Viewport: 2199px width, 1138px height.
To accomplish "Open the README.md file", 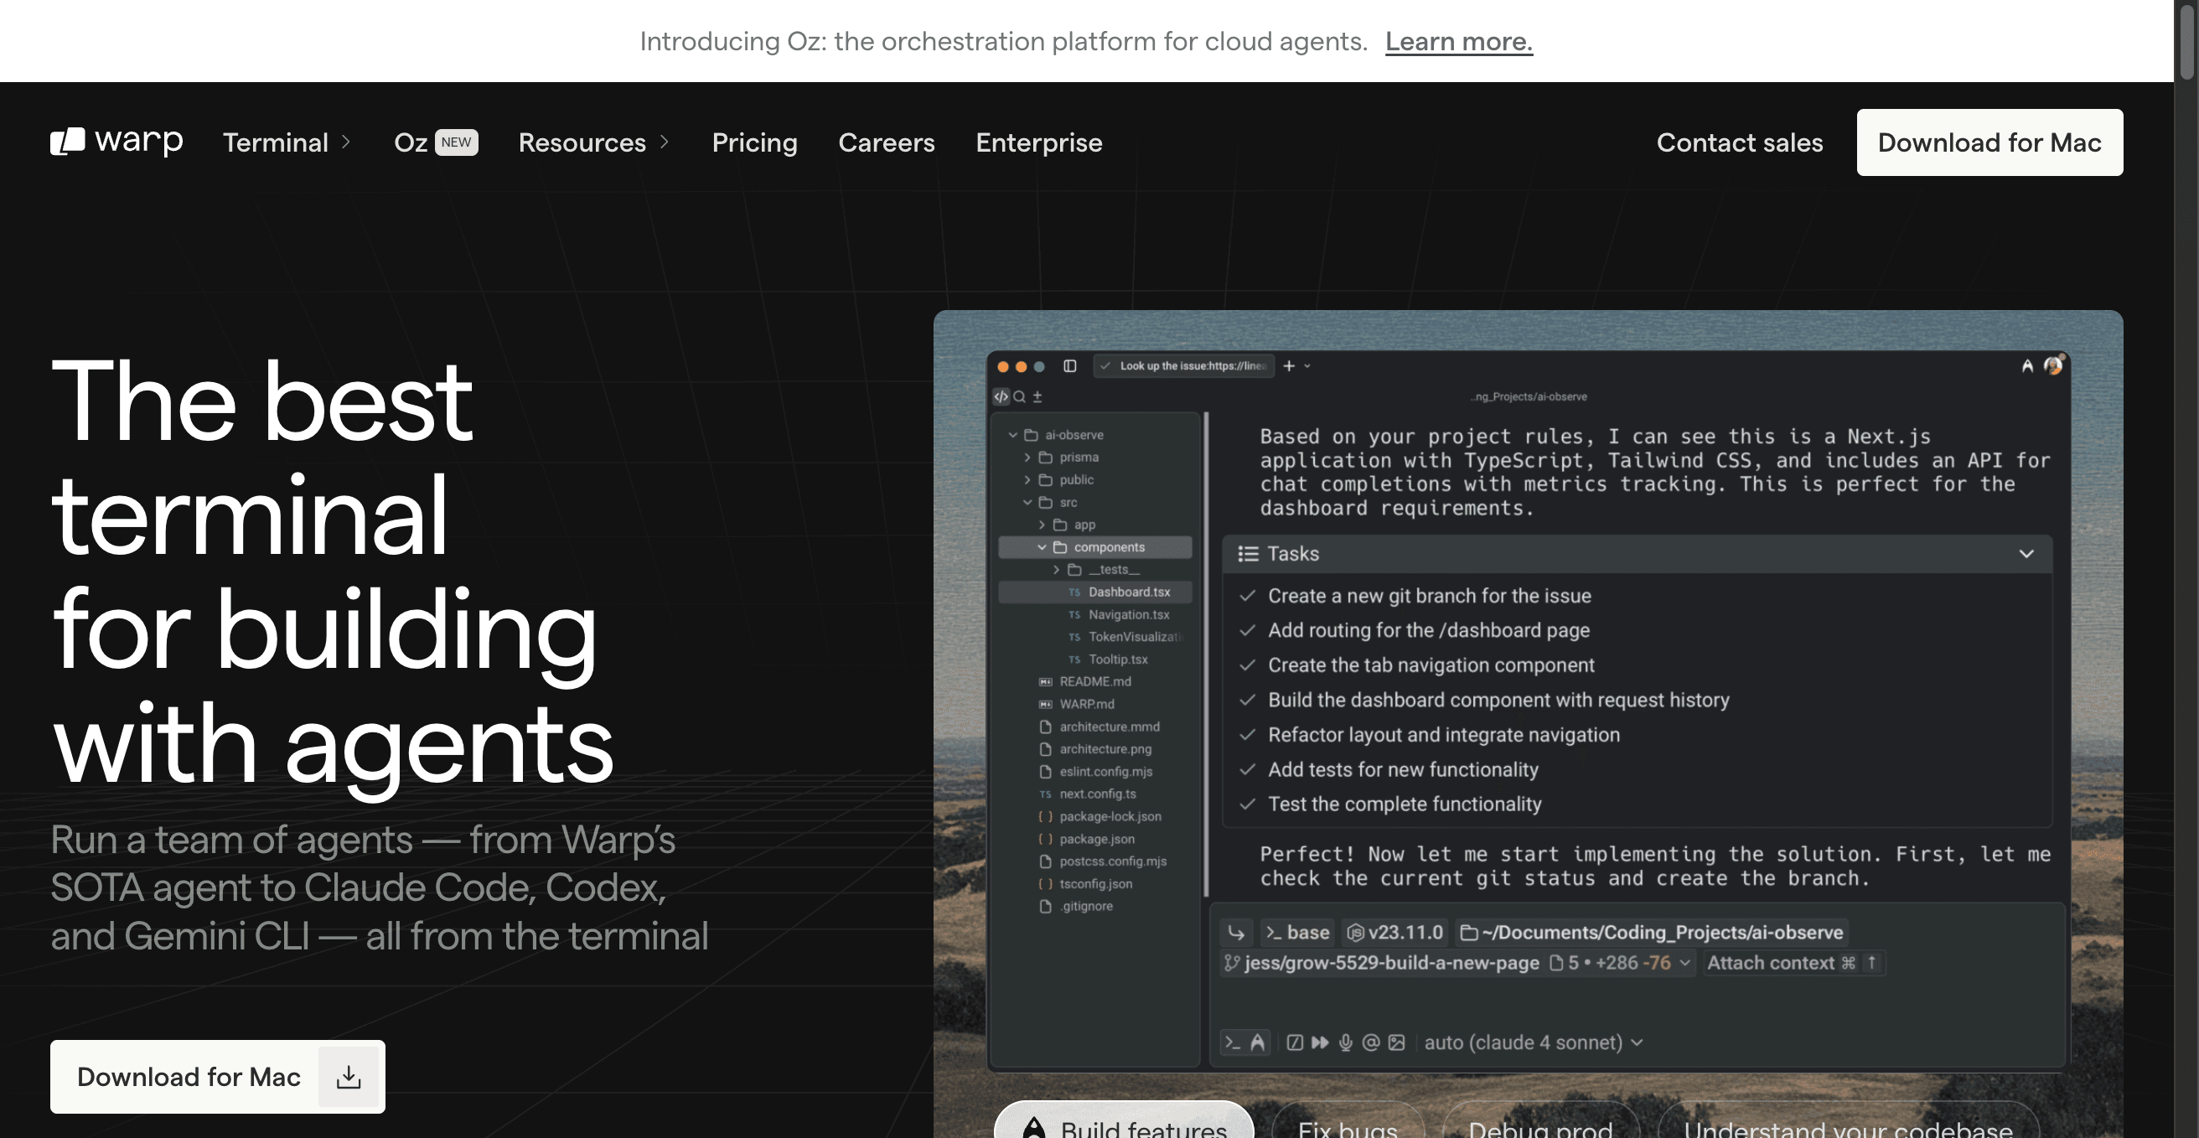I will click(x=1085, y=682).
